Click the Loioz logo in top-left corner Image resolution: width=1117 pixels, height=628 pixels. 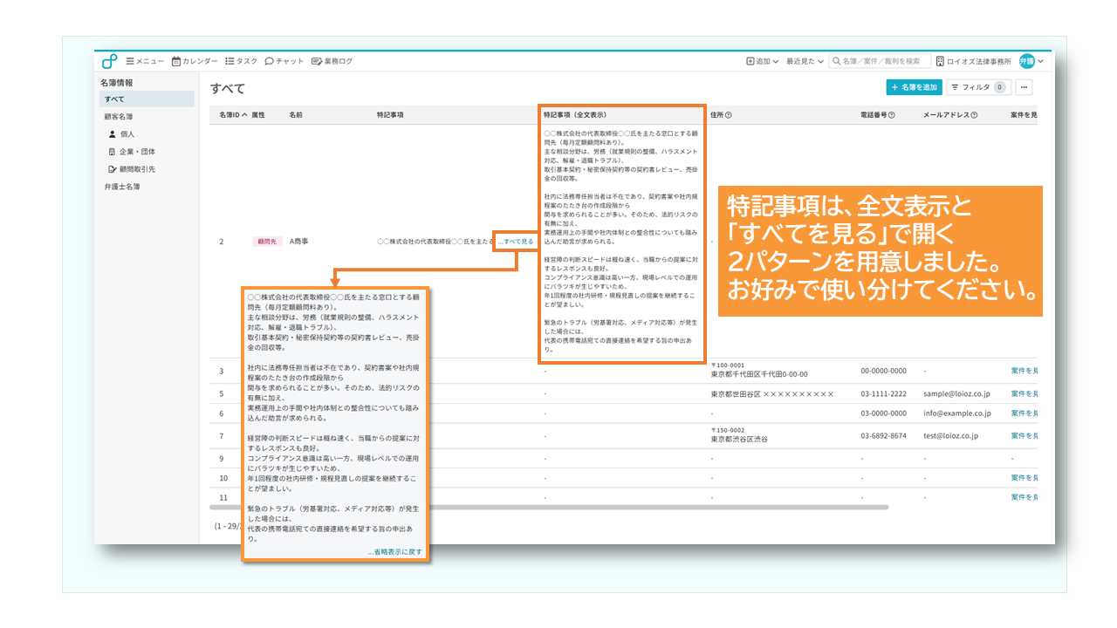[x=109, y=61]
